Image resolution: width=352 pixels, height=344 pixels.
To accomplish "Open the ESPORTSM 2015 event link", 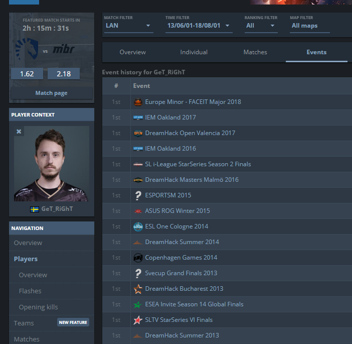I will [168, 195].
